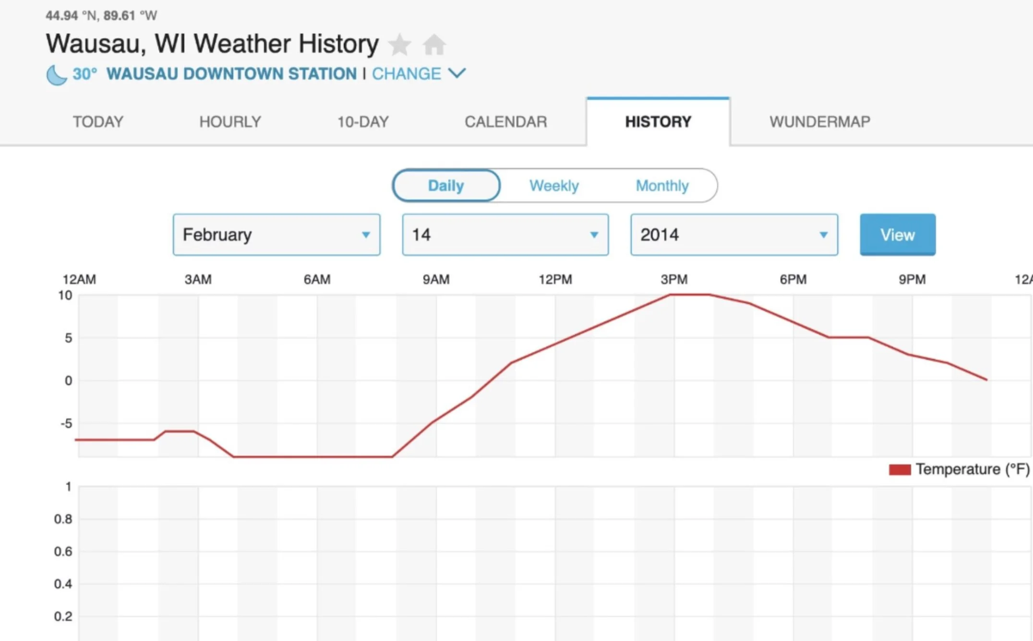Open the HOURLY tab
Screen dimensions: 1033x641
230,122
